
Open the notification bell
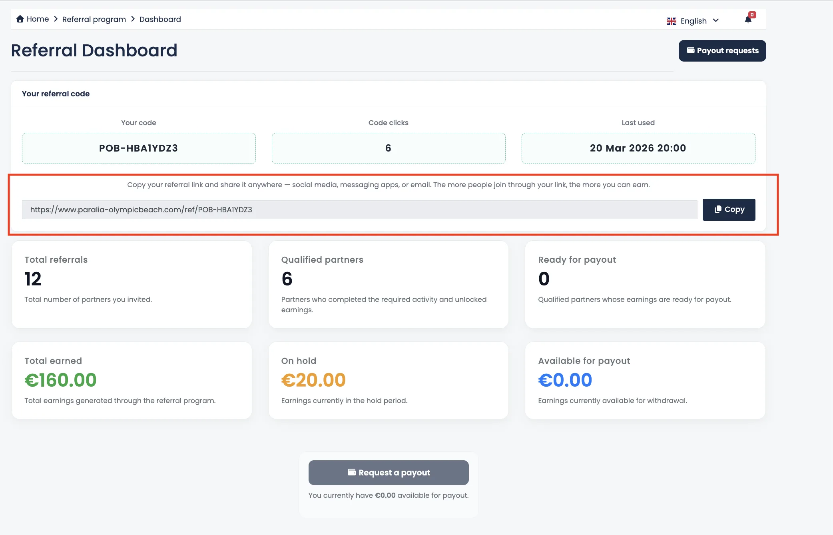(x=748, y=20)
